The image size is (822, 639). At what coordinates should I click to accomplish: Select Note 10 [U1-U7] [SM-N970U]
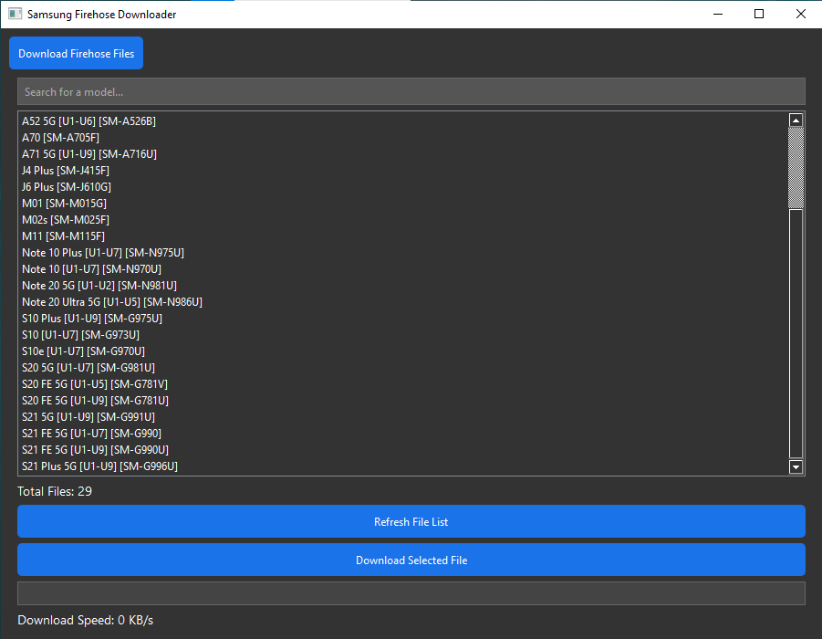pos(403,269)
